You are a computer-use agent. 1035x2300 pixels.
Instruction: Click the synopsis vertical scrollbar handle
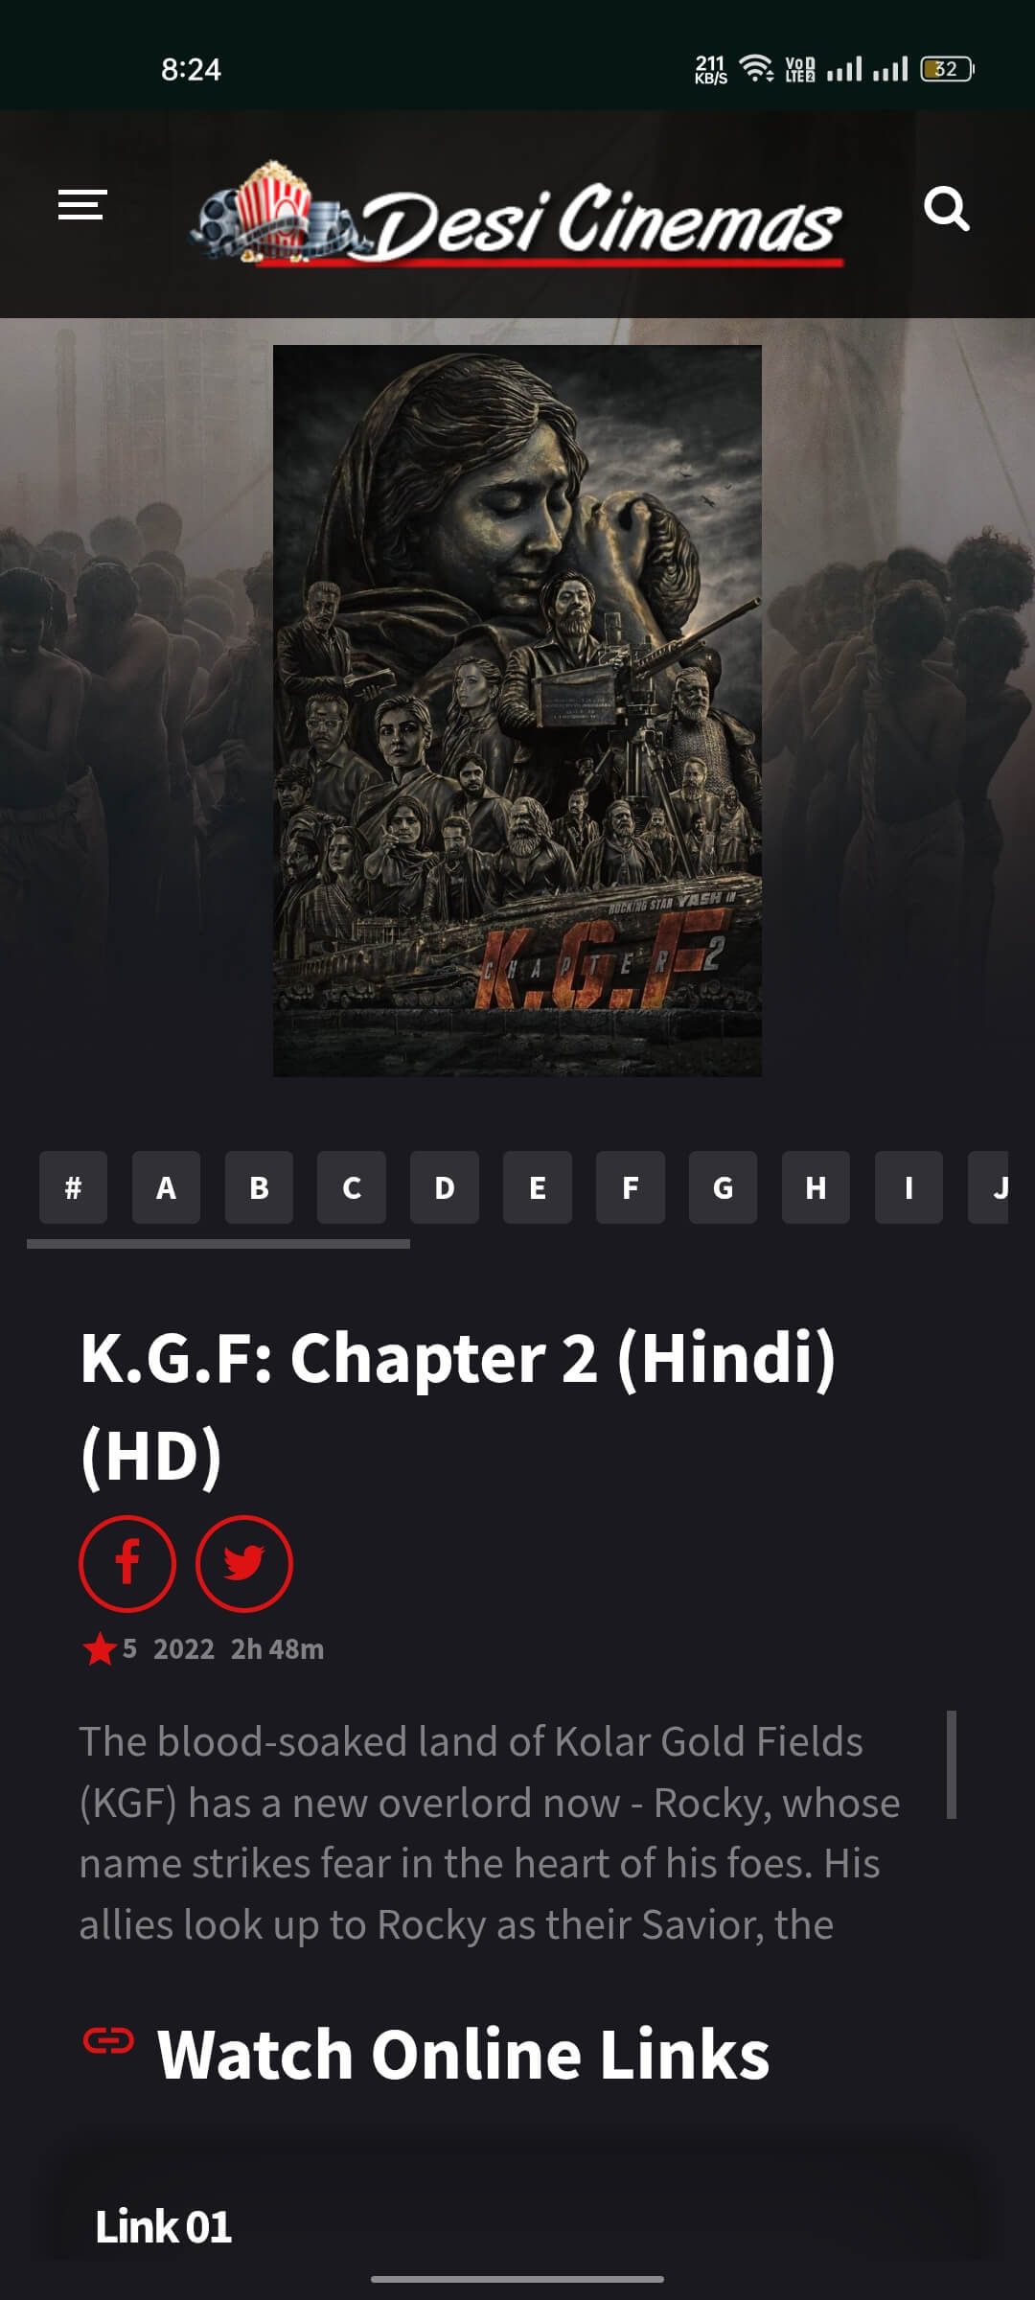point(952,1764)
